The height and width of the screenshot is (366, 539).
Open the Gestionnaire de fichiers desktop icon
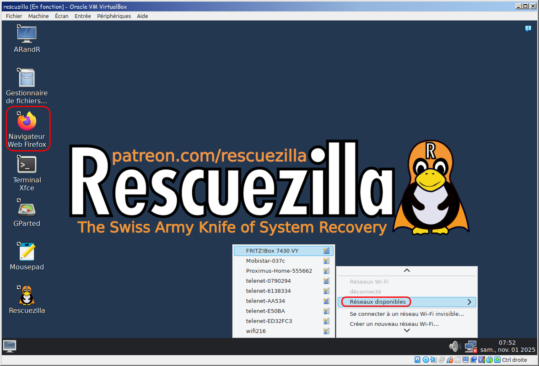click(27, 86)
